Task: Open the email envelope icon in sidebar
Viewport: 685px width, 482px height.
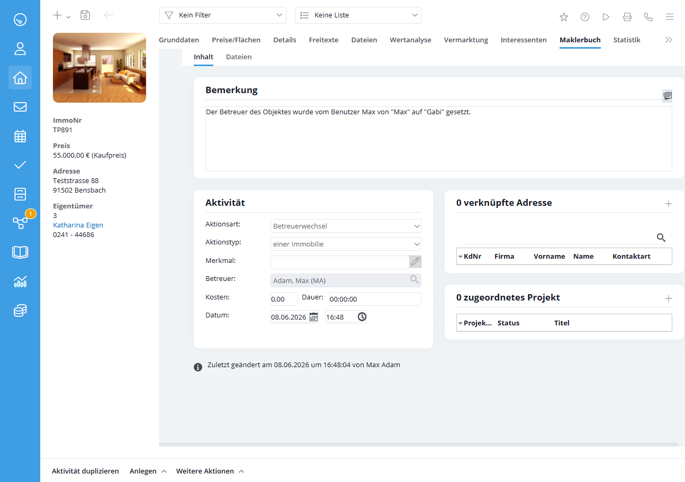Action: click(20, 107)
